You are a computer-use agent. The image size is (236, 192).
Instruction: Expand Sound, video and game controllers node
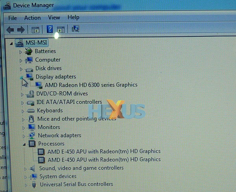click(x=25, y=169)
